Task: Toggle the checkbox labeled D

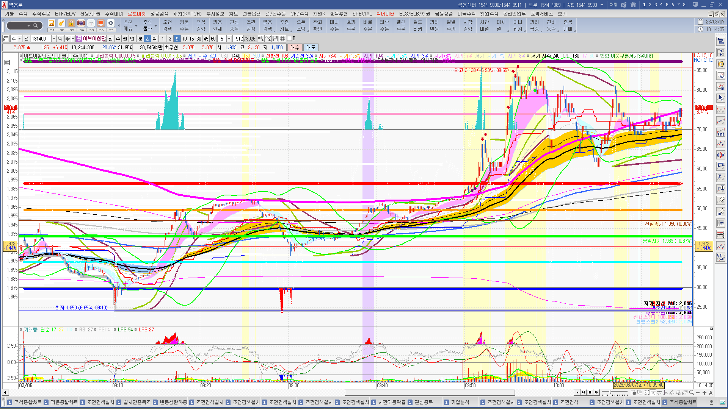Action: (x=290, y=39)
